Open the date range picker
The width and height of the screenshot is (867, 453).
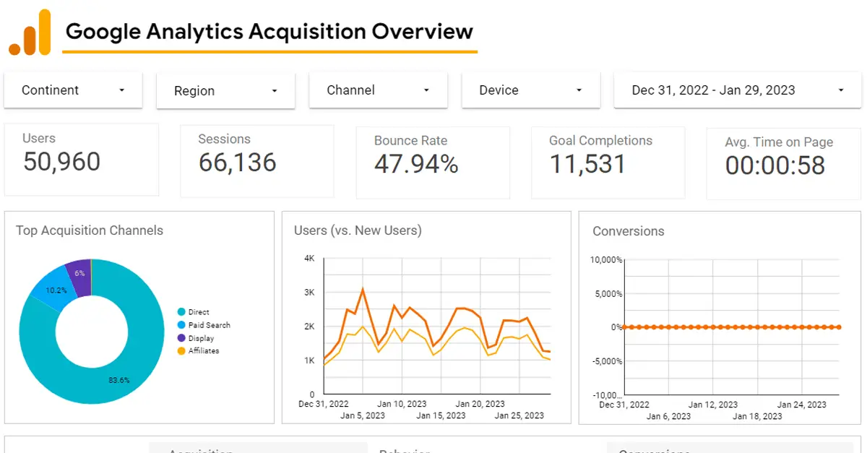click(736, 90)
